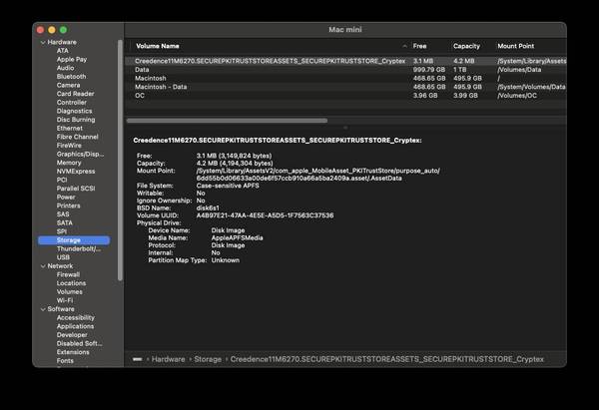Select NVMExpress in the sidebar
This screenshot has width=599, height=410.
[x=76, y=172]
